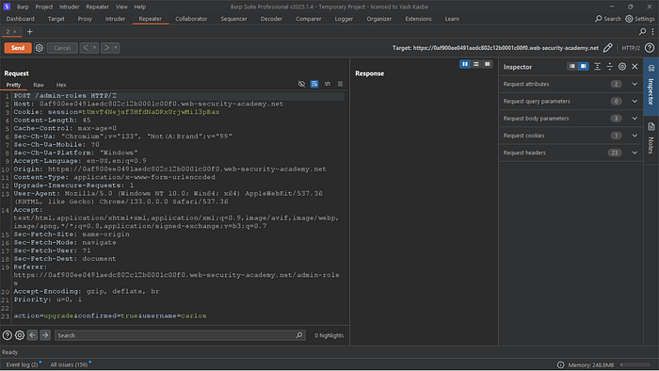659x371 pixels.
Task: Expand Request body parameters section
Action: [571, 119]
